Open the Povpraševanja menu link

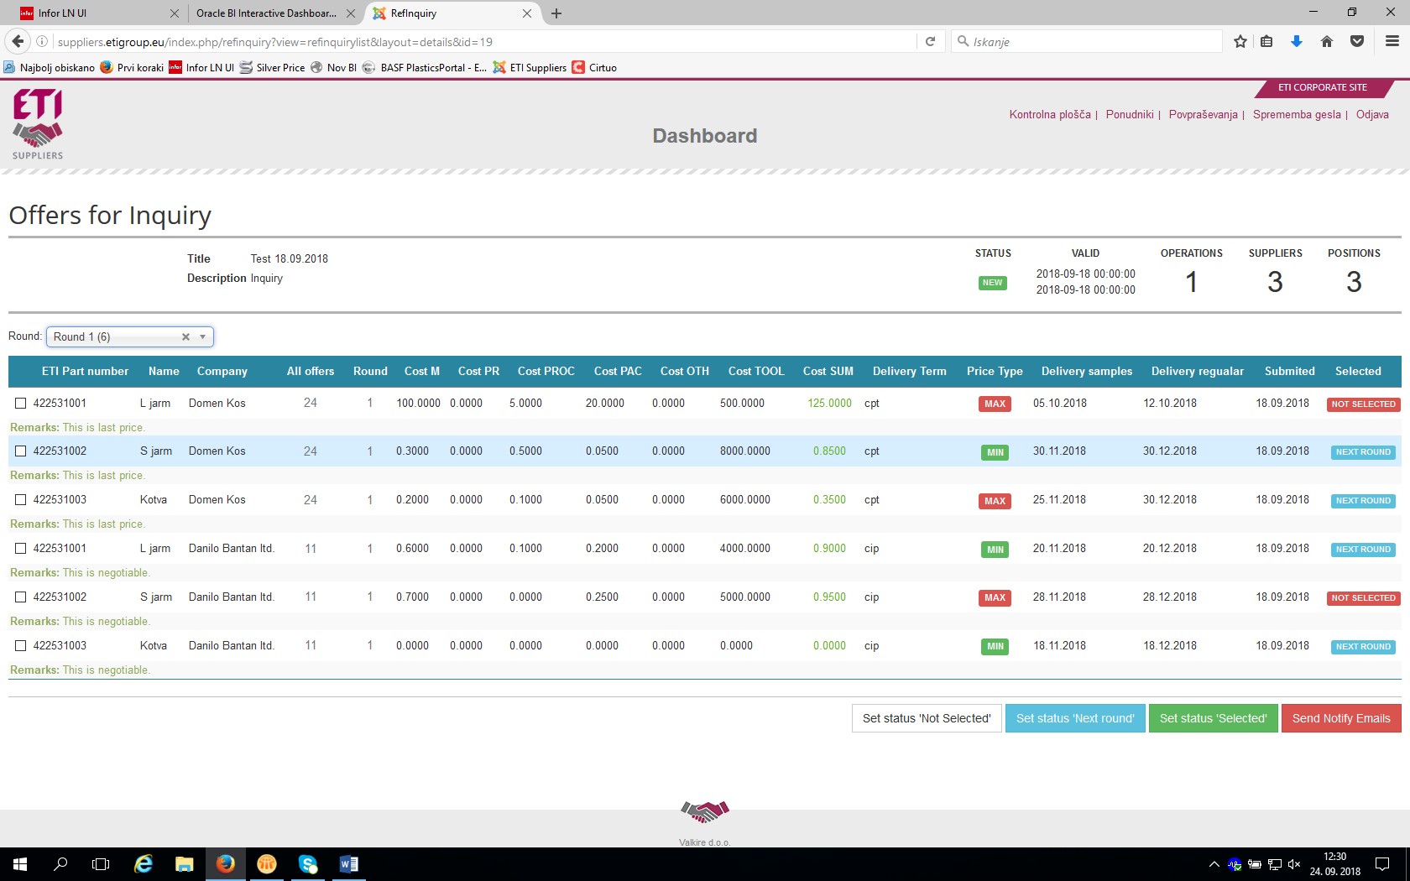1202,115
